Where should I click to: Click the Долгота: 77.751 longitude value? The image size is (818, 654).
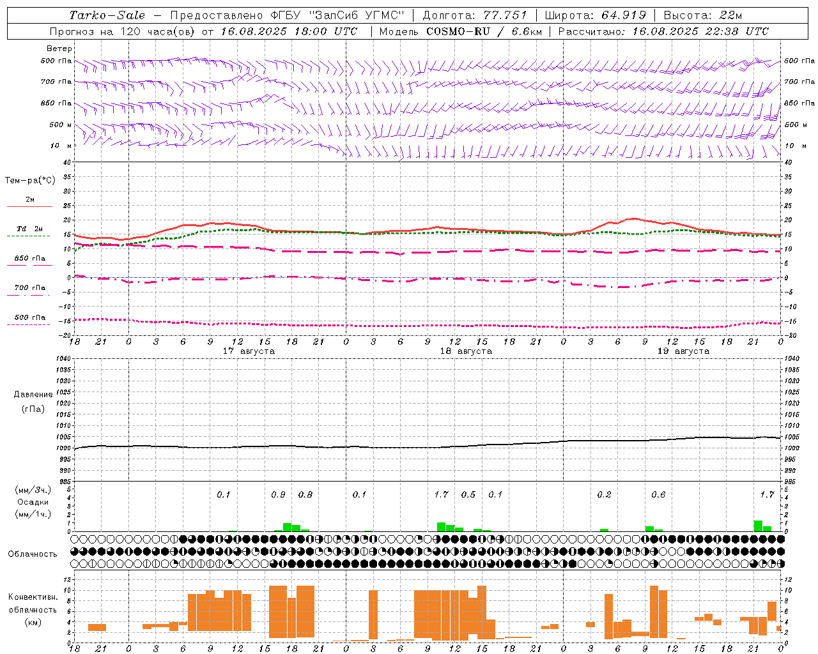(475, 15)
